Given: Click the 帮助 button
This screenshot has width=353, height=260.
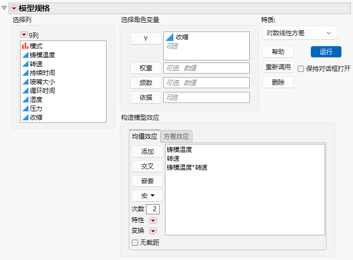Looking at the screenshot, I should coord(278,52).
